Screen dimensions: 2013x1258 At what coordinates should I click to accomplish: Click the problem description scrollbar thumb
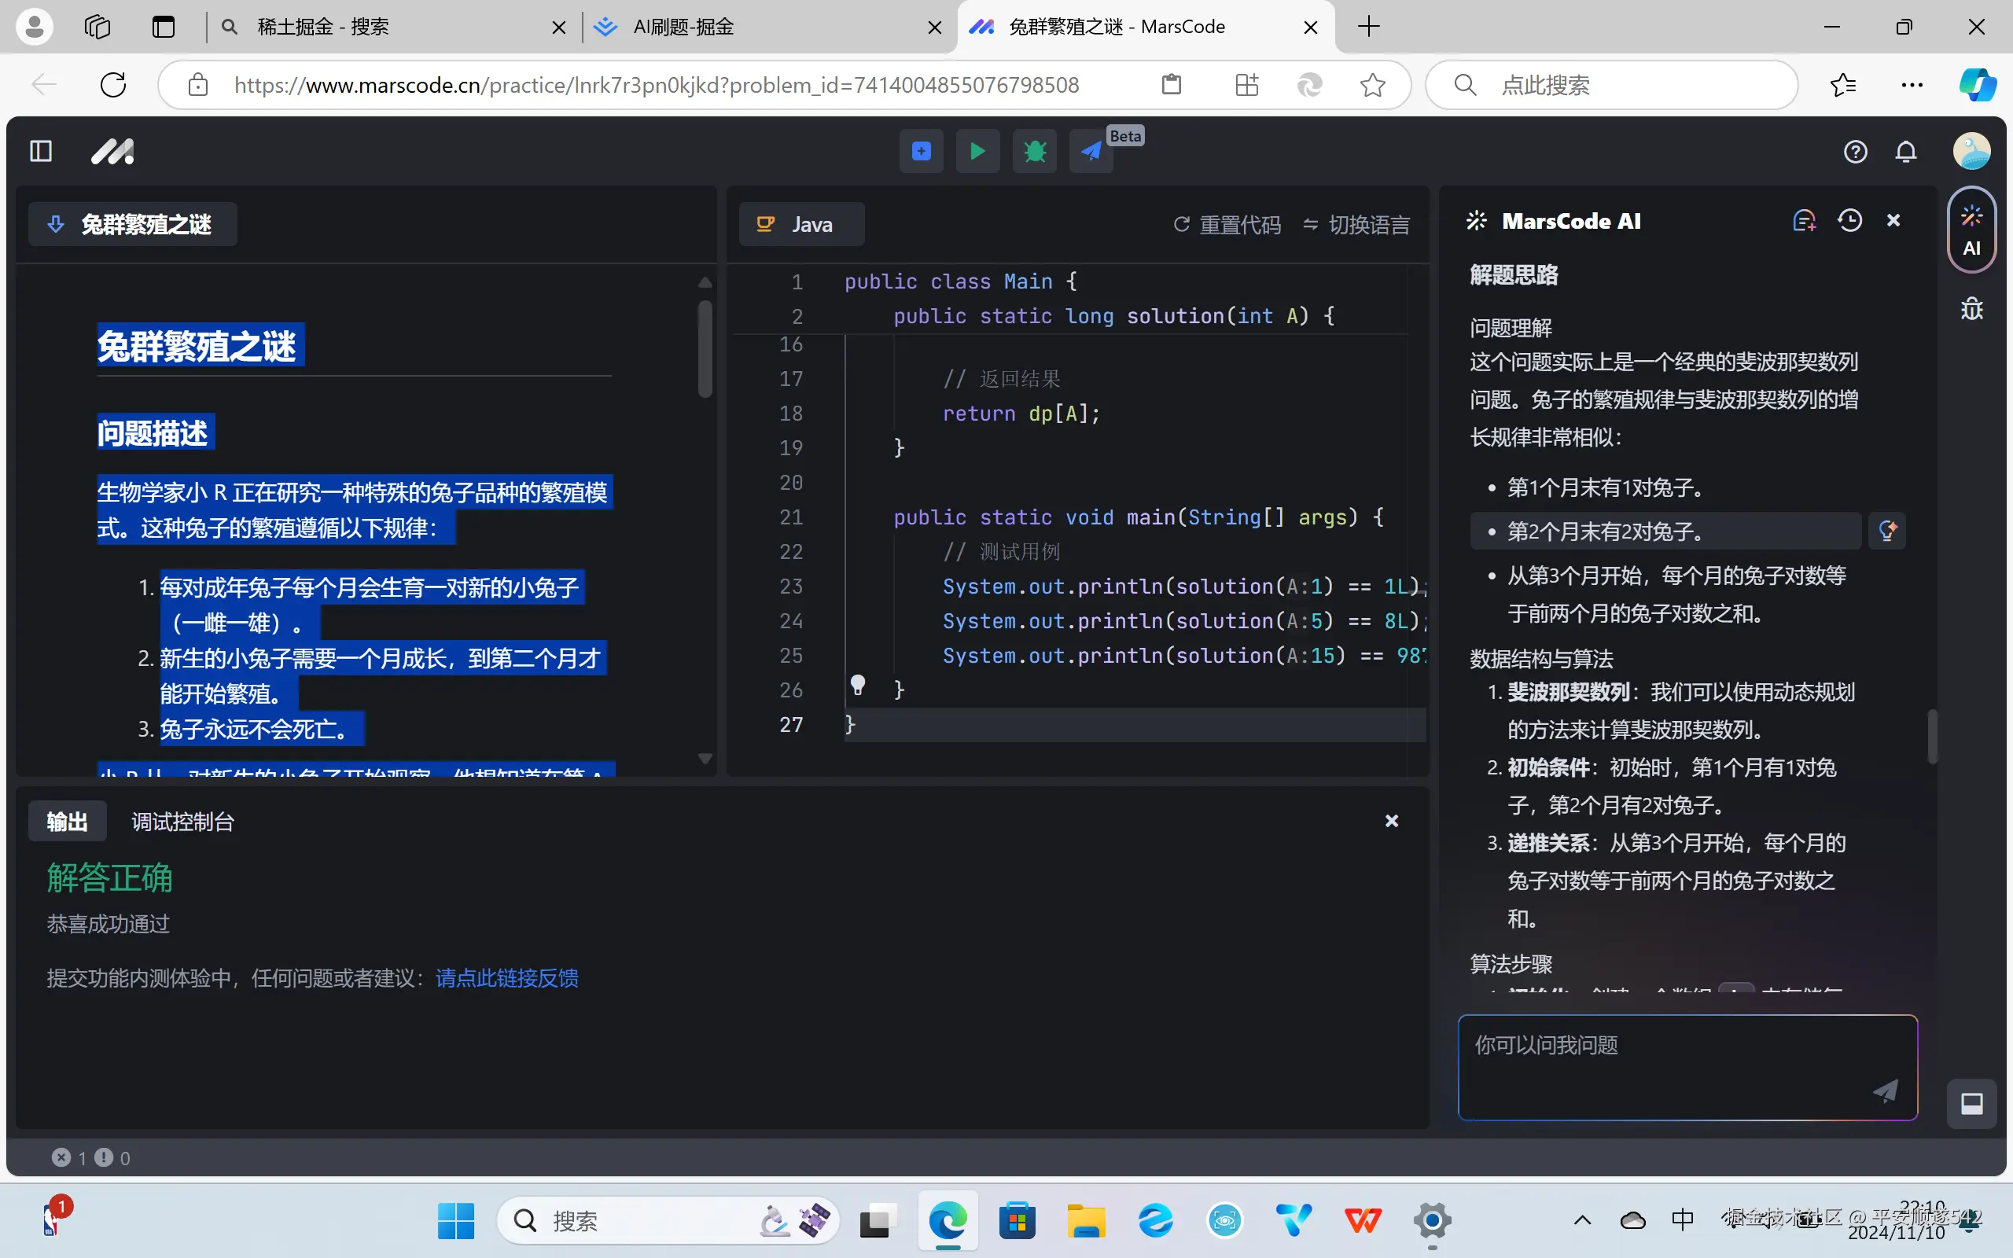(705, 349)
